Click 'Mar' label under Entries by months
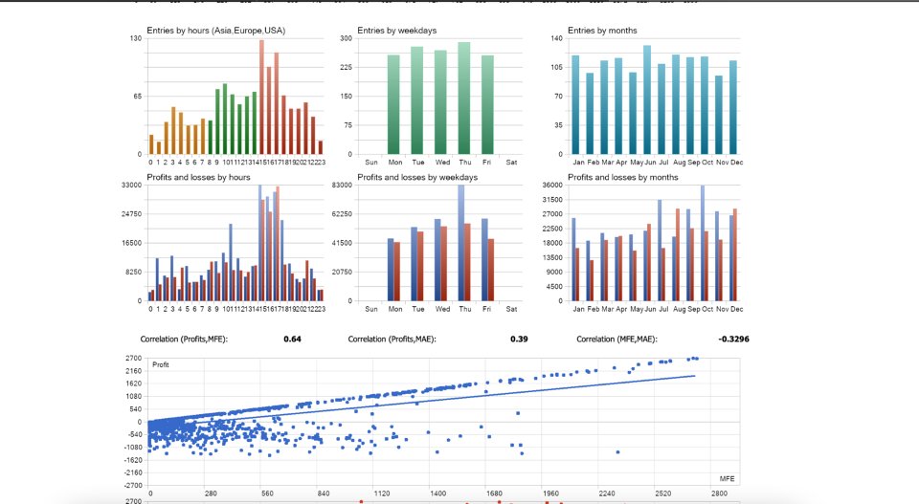Screen dimensions: 919x504 607,163
